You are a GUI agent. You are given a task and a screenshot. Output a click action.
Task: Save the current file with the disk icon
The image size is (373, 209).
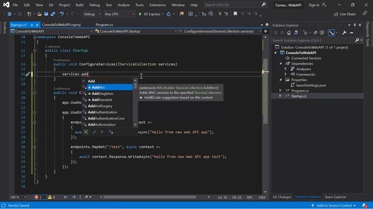point(46,14)
